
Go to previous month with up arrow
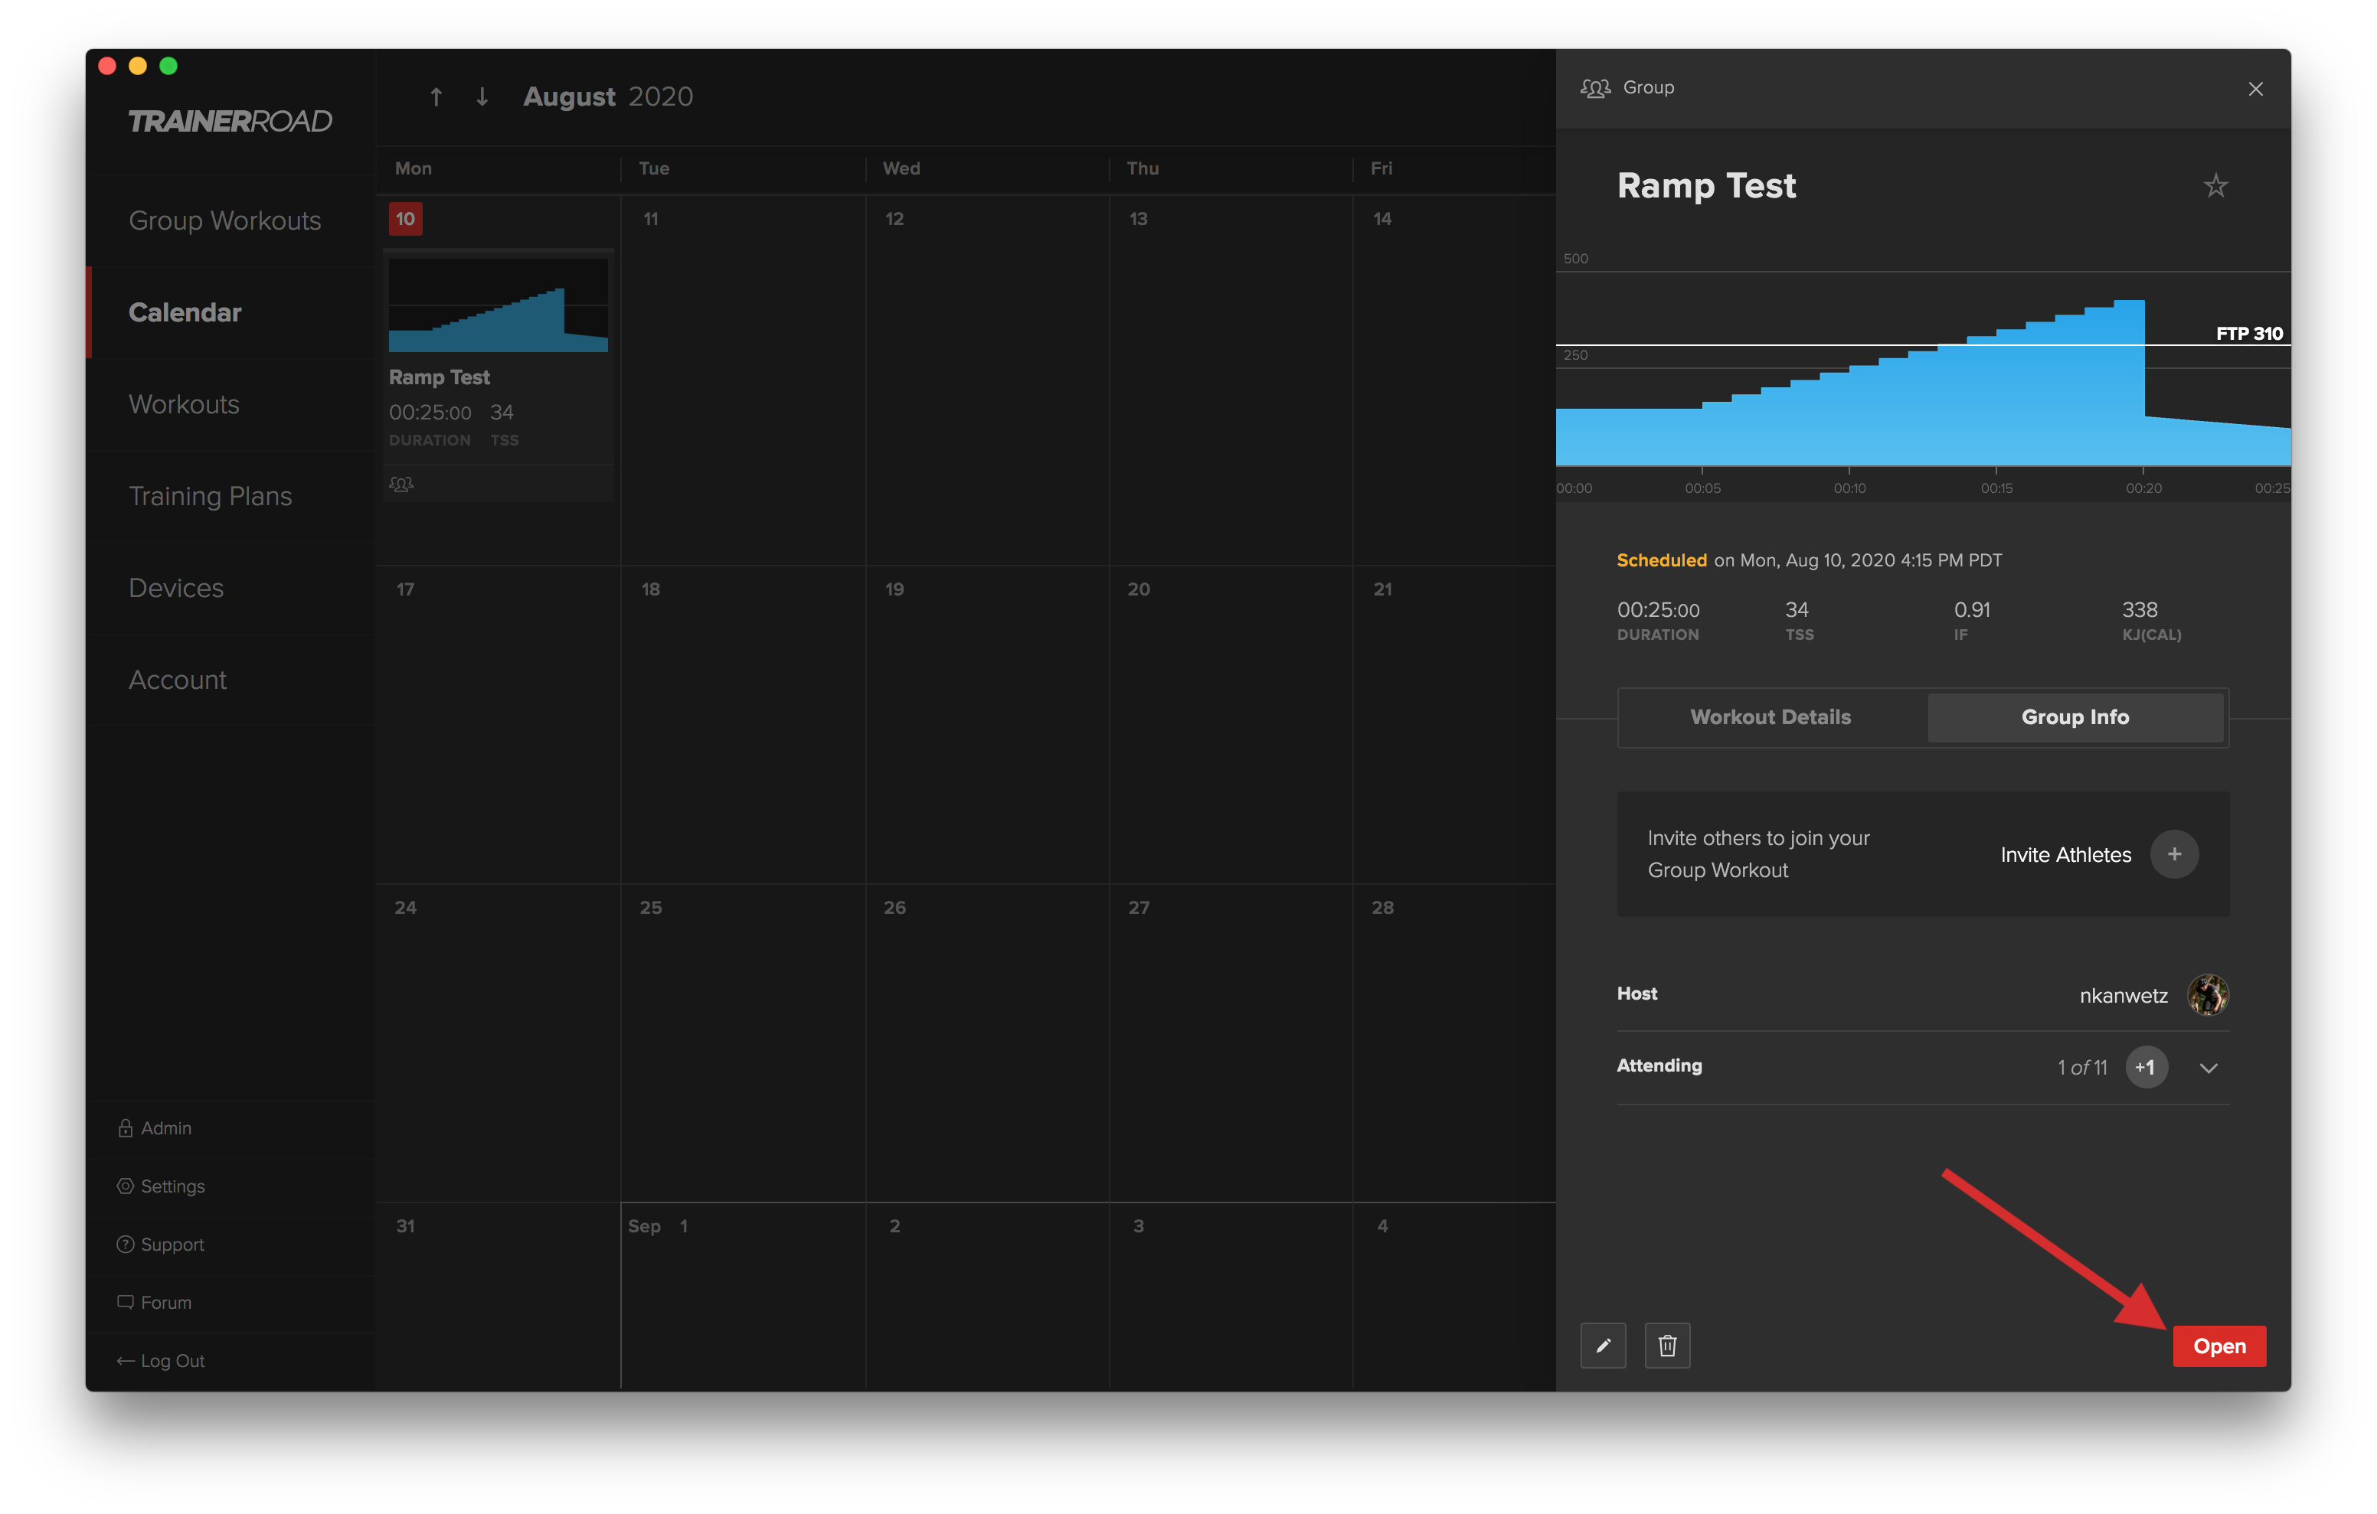coord(435,96)
